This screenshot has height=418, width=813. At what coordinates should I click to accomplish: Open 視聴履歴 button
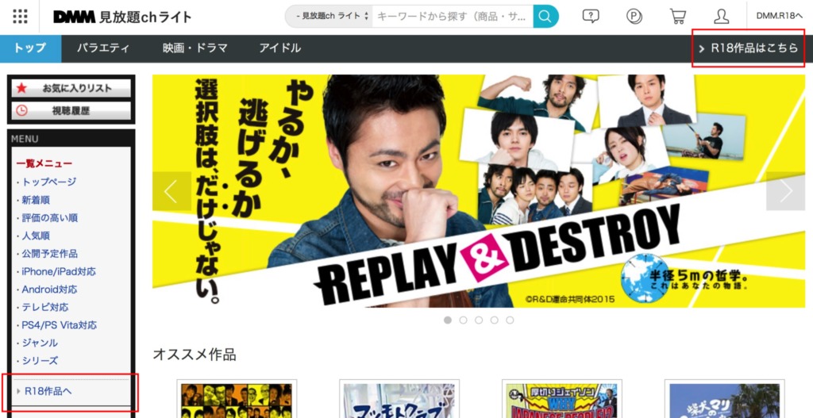tap(71, 110)
